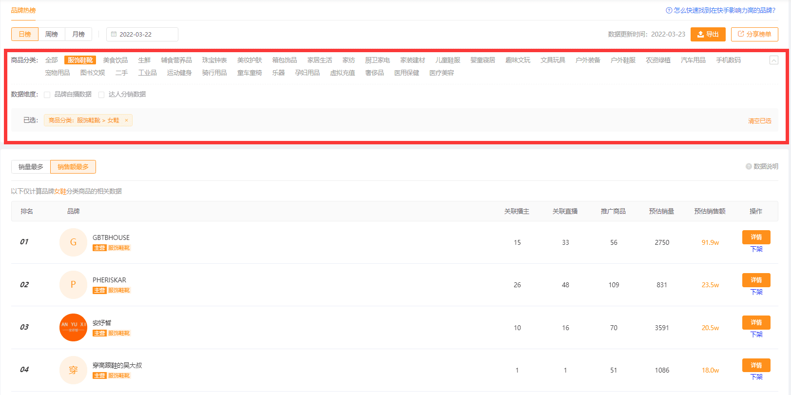
Task: Select 工业品 category
Action: [x=148, y=73]
